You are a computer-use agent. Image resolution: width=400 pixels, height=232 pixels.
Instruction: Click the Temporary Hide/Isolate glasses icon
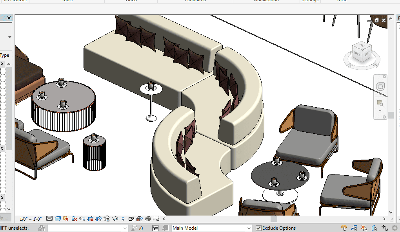coord(115,219)
